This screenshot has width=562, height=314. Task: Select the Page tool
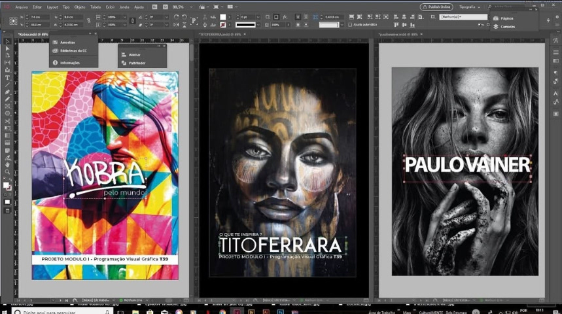pyautogui.click(x=7, y=56)
